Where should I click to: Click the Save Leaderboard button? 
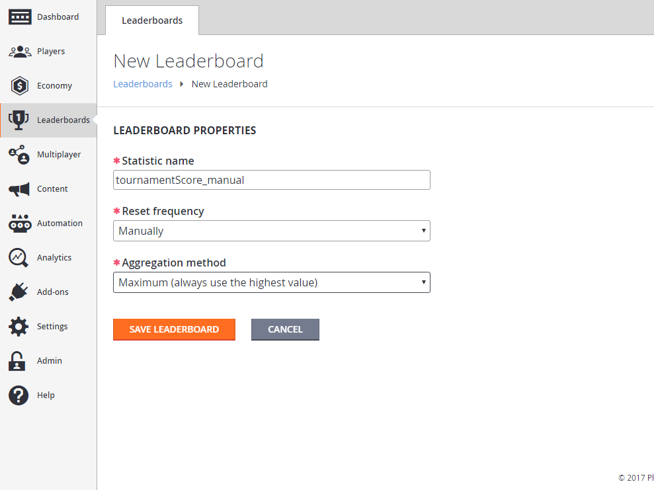(174, 329)
